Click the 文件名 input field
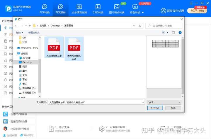 [95, 102]
